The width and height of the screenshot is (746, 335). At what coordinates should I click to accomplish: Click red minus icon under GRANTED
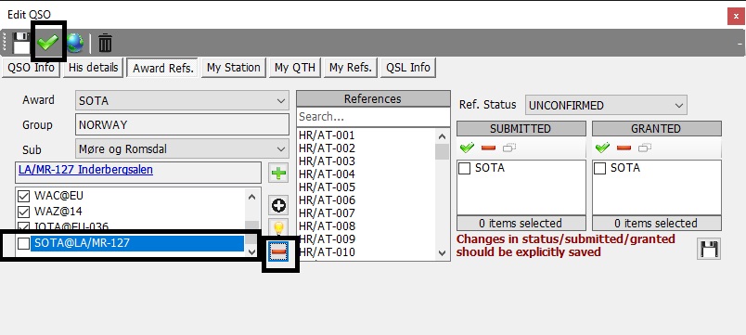624,148
